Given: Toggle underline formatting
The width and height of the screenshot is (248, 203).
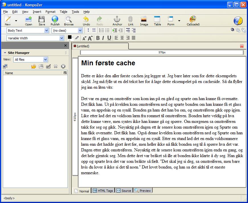Looking at the screenshot, I should [109, 38].
